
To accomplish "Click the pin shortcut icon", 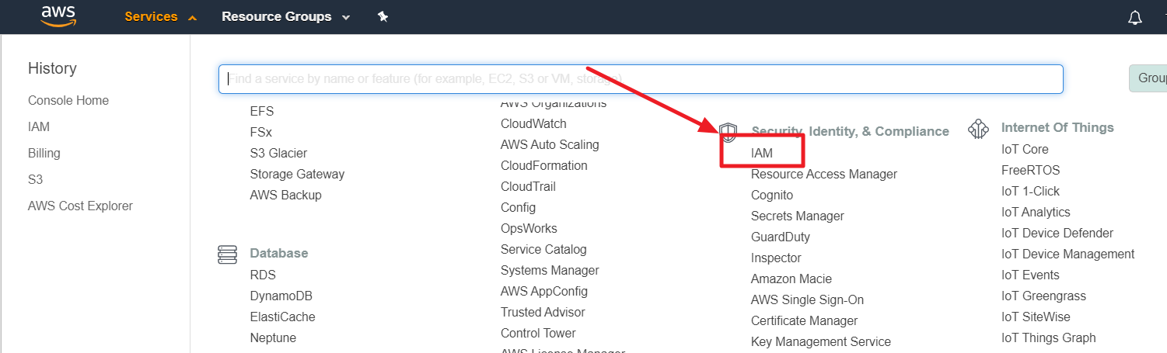I will click(383, 17).
